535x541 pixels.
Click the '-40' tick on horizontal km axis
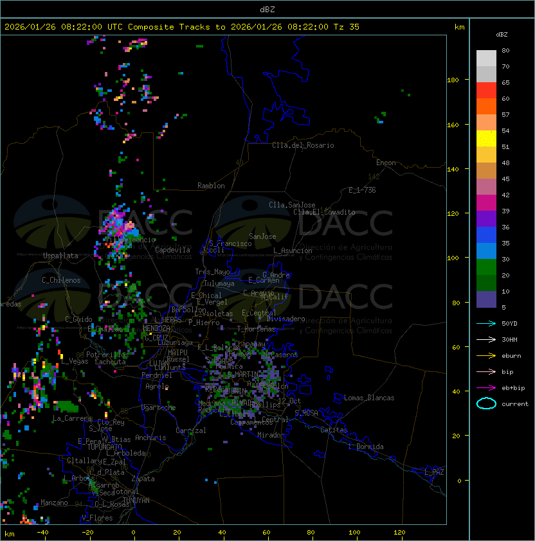[42, 533]
